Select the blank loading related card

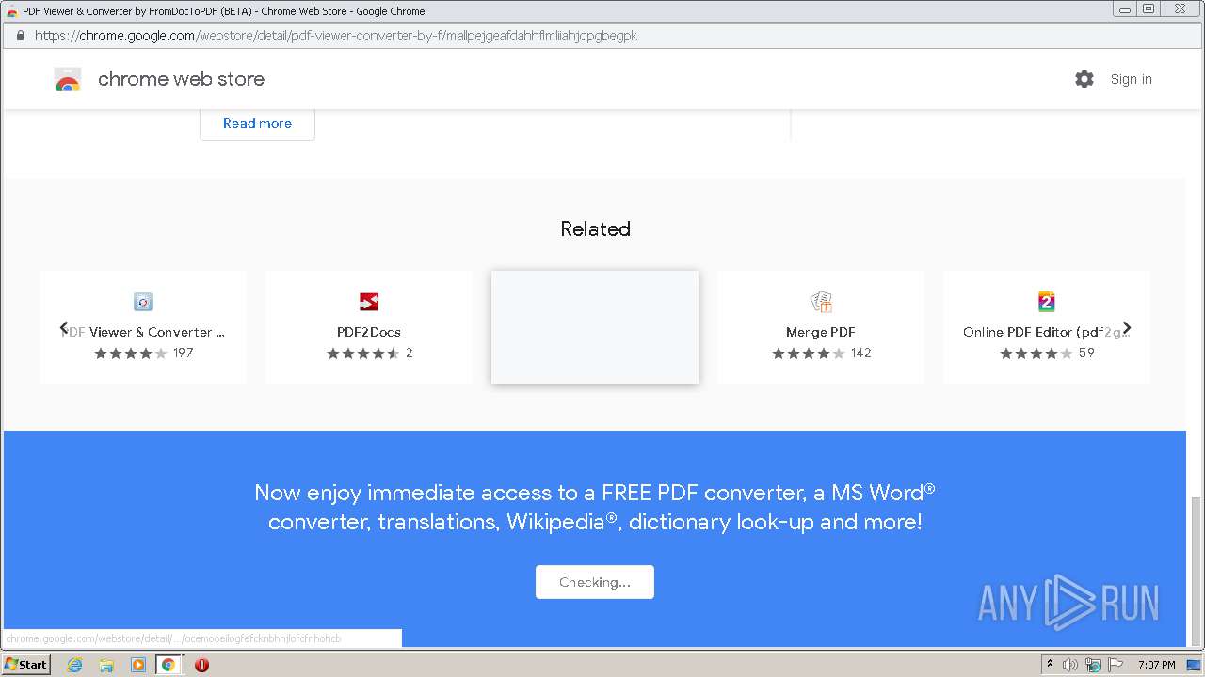(595, 327)
